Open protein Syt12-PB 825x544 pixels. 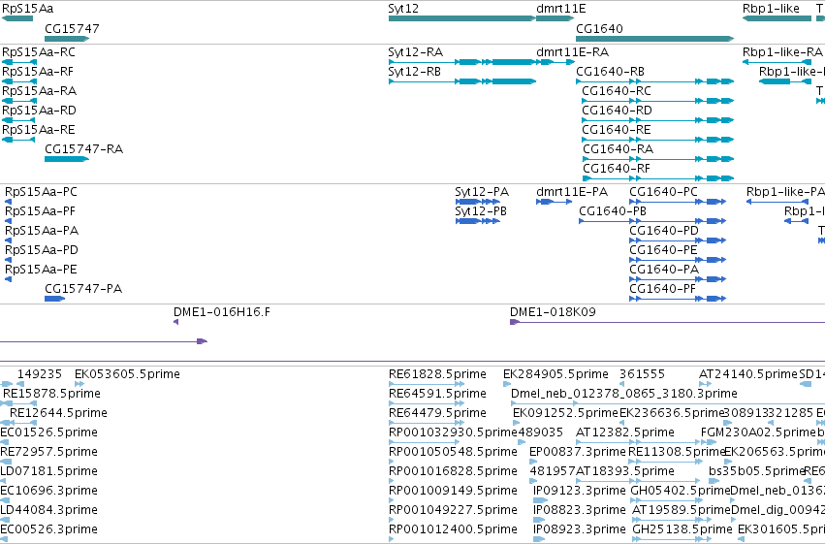481,211
